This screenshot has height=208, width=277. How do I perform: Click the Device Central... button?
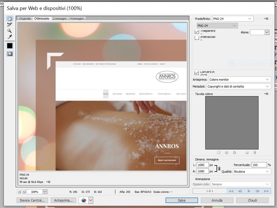[x=32, y=200]
